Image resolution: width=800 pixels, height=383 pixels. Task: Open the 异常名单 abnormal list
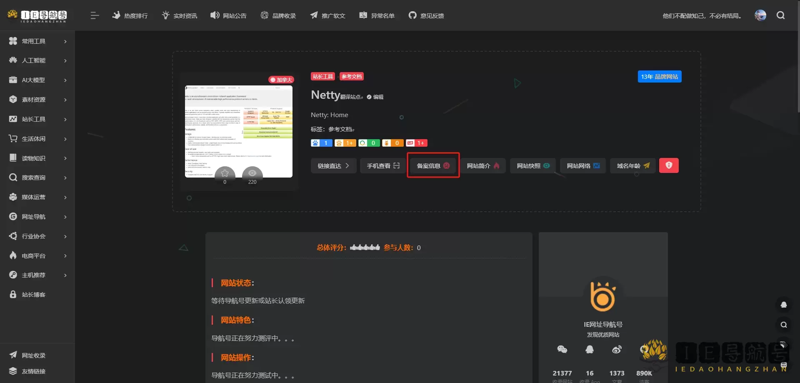pyautogui.click(x=362, y=15)
